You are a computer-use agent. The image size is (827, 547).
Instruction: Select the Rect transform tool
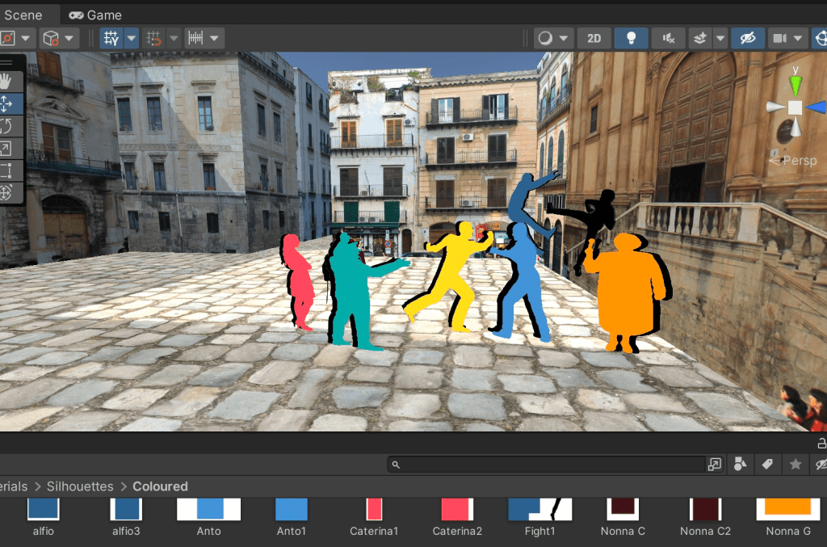(x=6, y=170)
